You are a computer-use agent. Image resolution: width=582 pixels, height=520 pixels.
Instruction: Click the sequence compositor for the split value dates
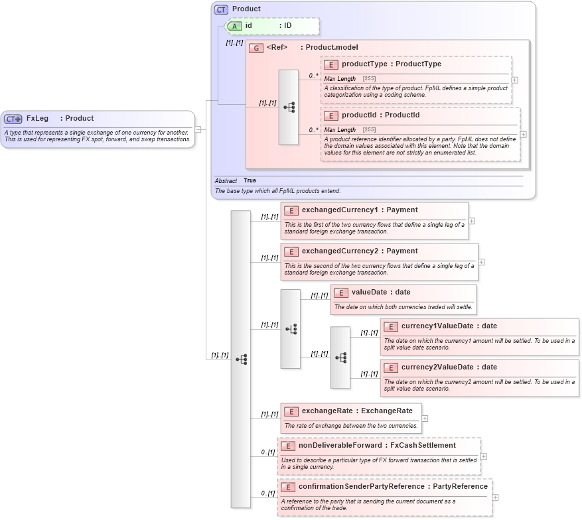pyautogui.click(x=340, y=357)
